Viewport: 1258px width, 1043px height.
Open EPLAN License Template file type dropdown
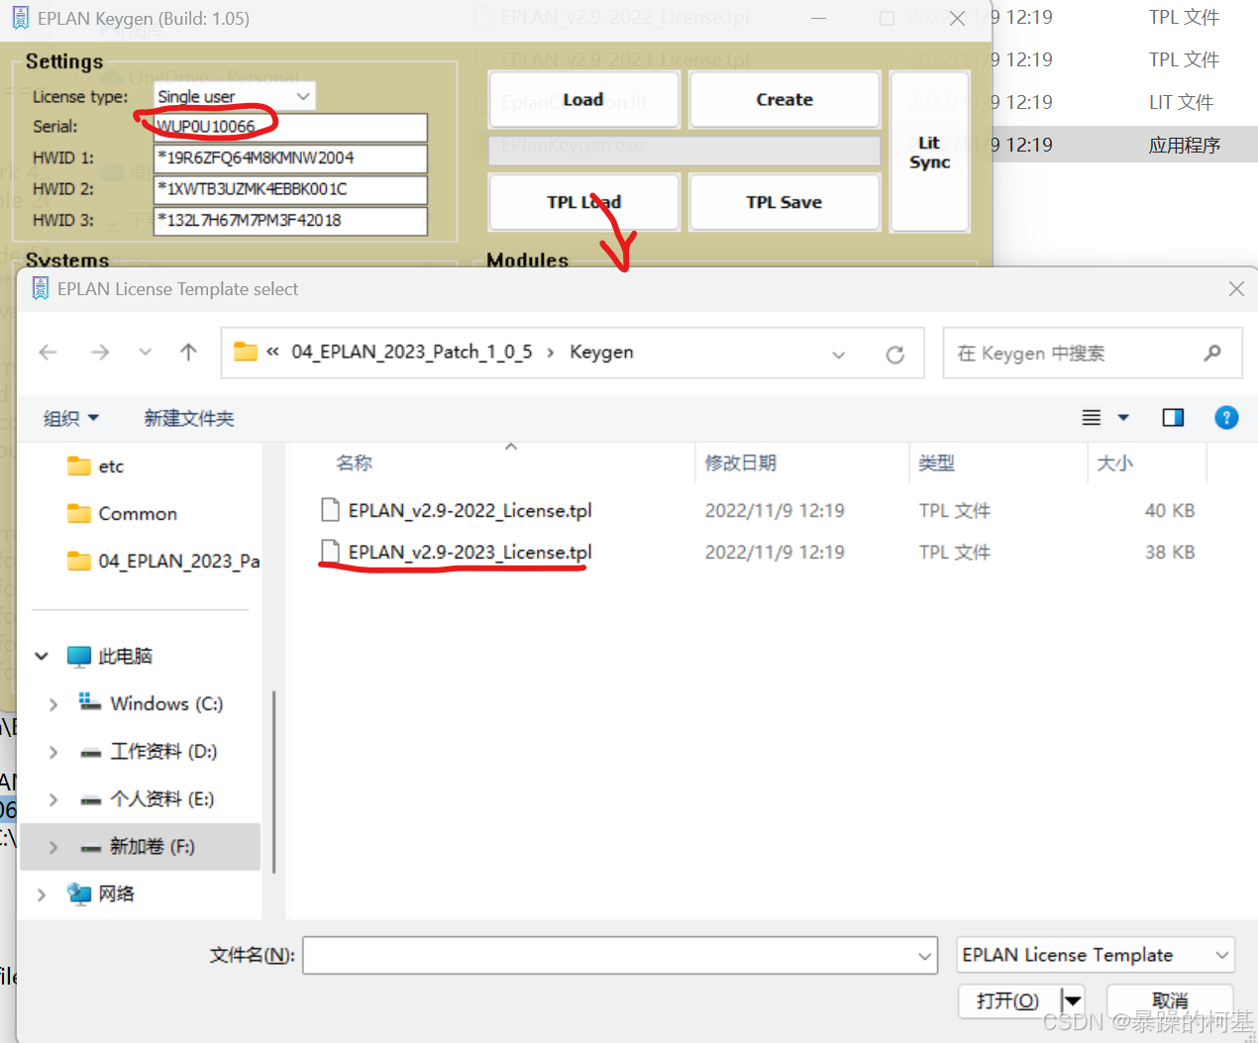(x=1096, y=955)
